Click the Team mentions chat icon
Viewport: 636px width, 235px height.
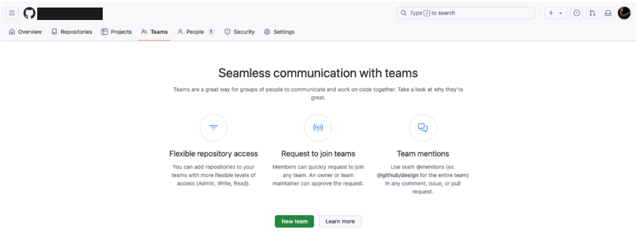pos(423,127)
